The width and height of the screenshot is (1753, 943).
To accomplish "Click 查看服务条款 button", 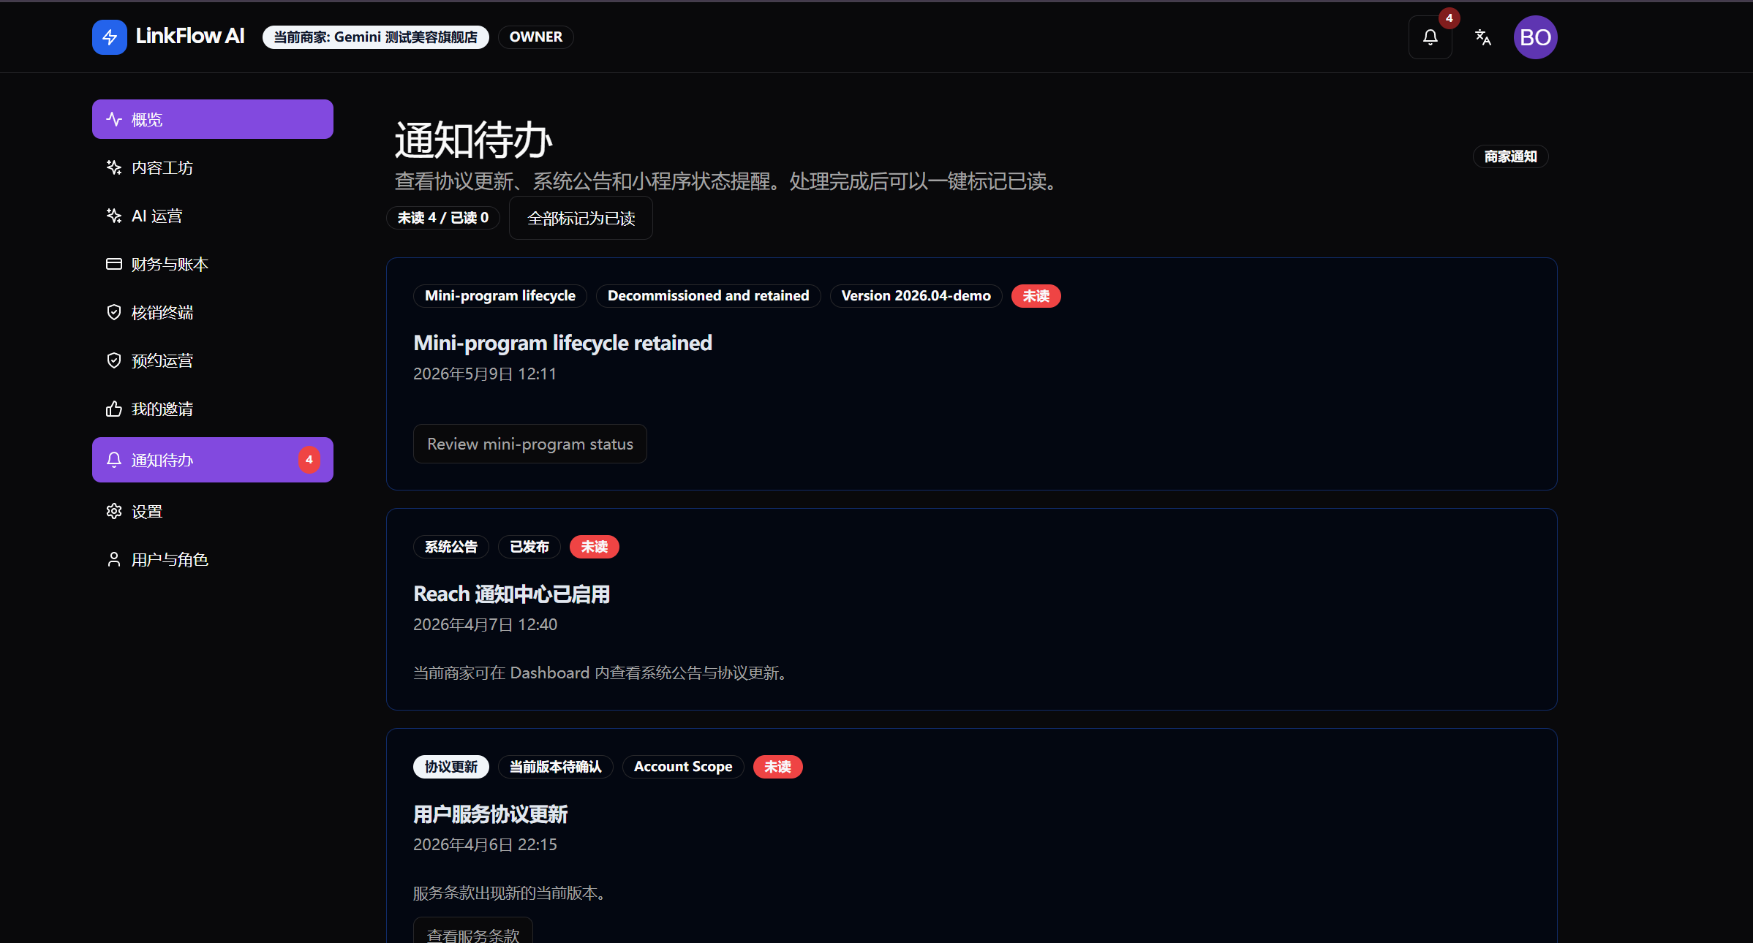I will [473, 931].
